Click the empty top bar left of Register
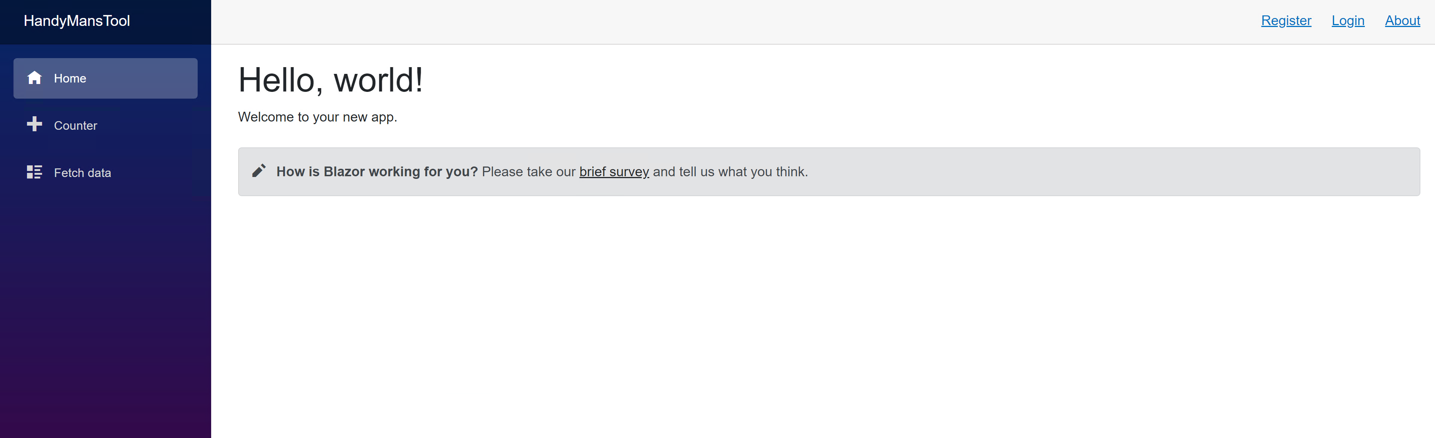The width and height of the screenshot is (1435, 438). tap(736, 22)
